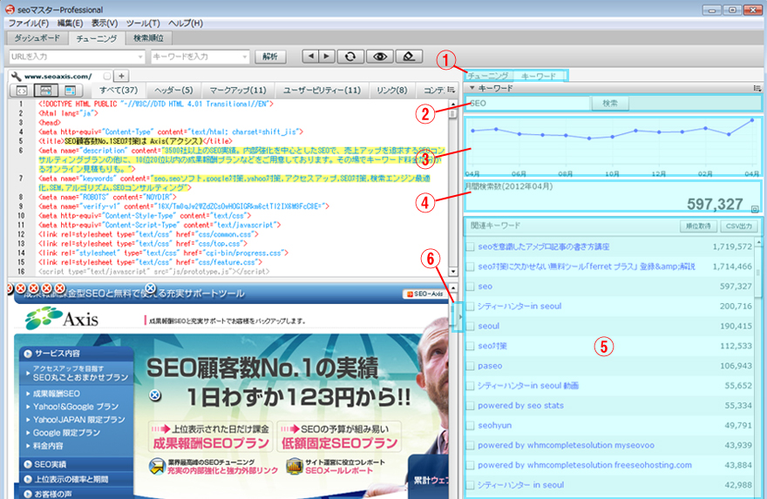Click the 順位取得 button
Viewport: 767px width, 499px height.
point(698,226)
